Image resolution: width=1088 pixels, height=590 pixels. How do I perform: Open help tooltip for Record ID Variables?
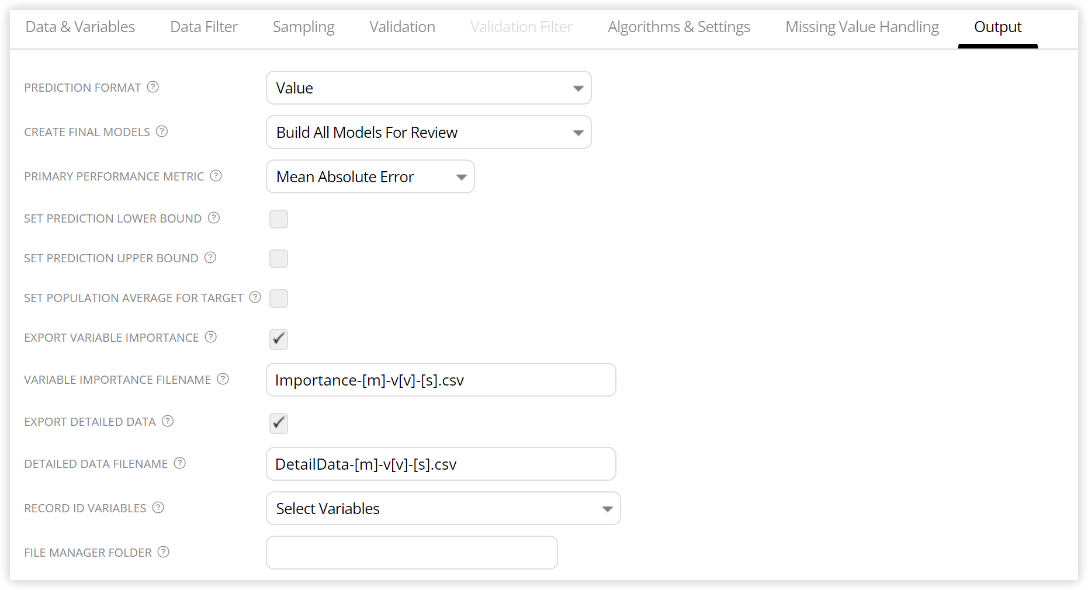[158, 507]
